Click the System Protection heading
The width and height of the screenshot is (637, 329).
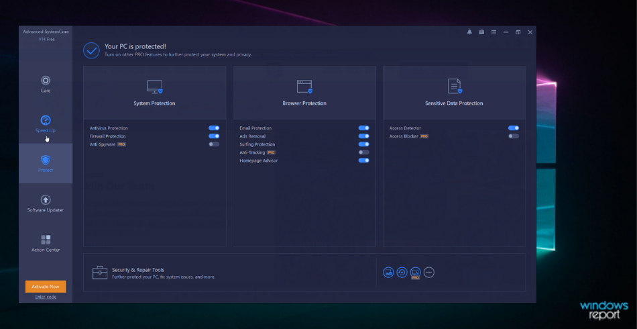(x=154, y=103)
